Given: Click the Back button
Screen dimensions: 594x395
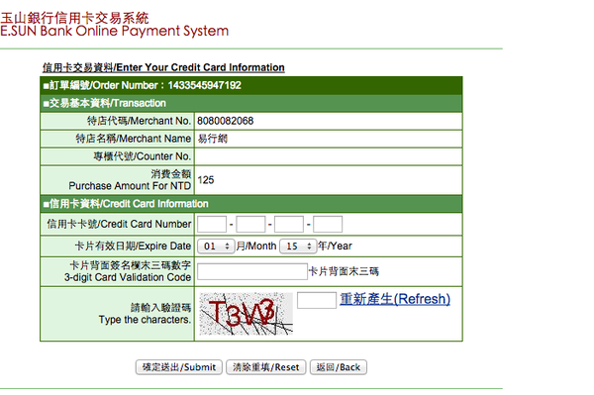Looking at the screenshot, I should coord(339,367).
